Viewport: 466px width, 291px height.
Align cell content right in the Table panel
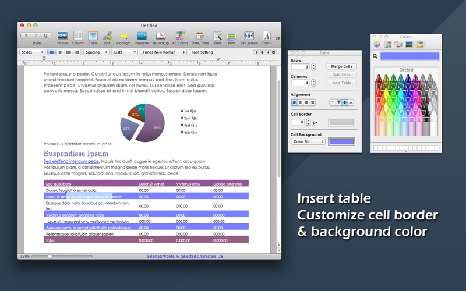tap(312, 102)
